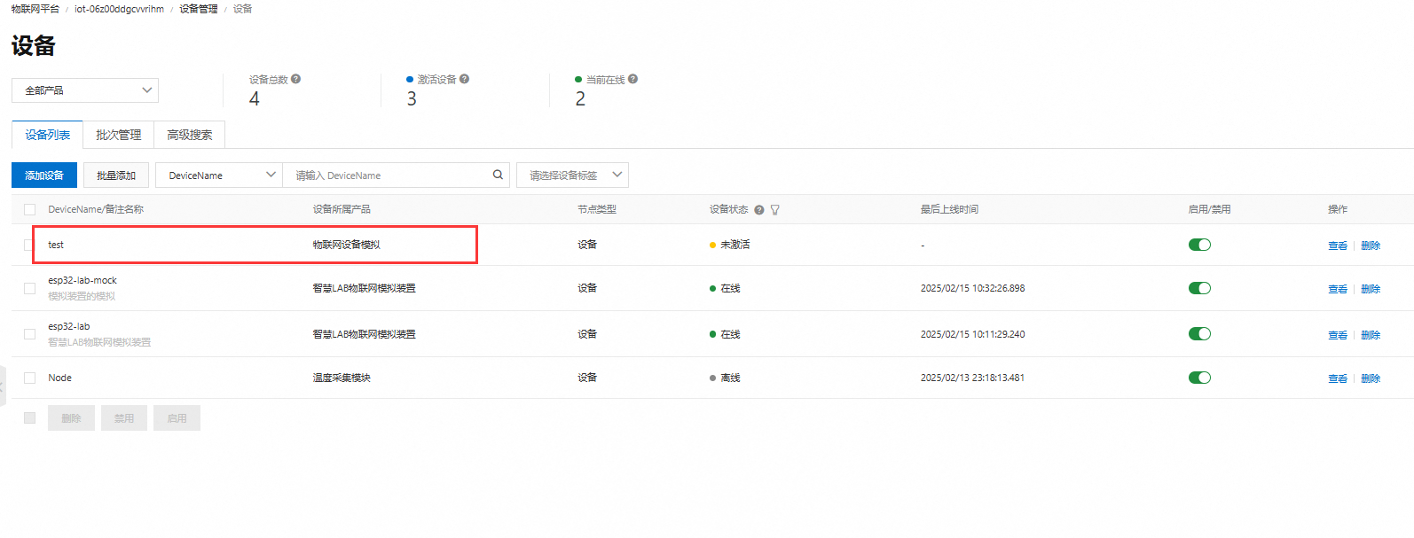Switch to the 高级搜索 tab
This screenshot has height=538, width=1414.
pyautogui.click(x=189, y=135)
